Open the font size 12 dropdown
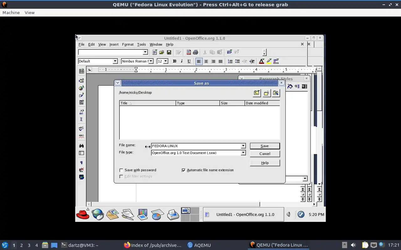This screenshot has width=401, height=250. click(166, 61)
